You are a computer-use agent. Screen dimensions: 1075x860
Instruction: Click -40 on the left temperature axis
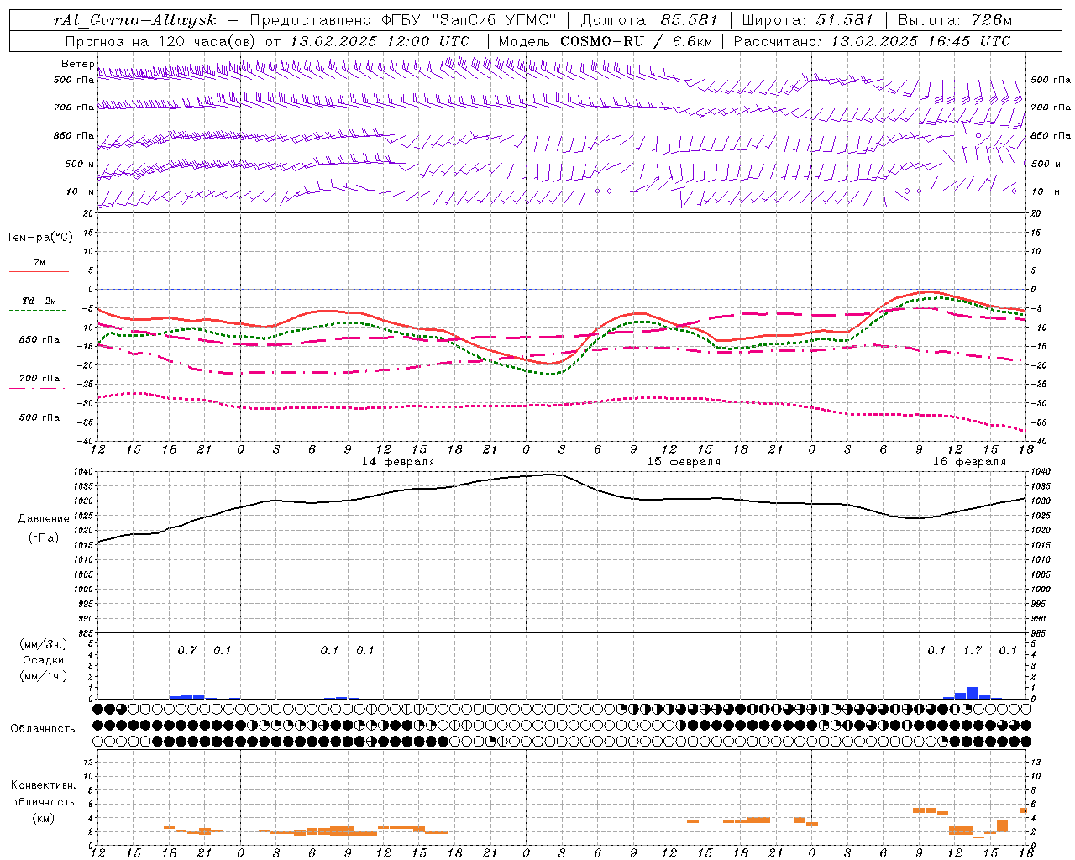pos(87,442)
